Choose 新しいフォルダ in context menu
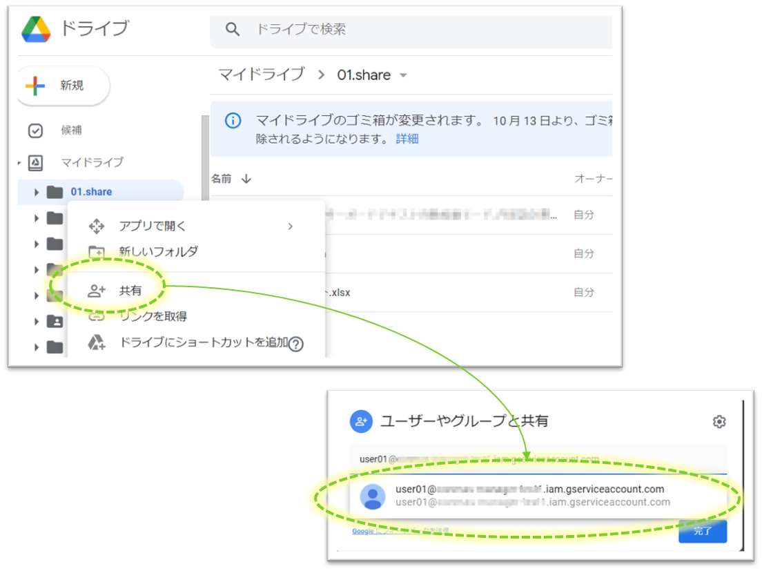 (x=158, y=251)
